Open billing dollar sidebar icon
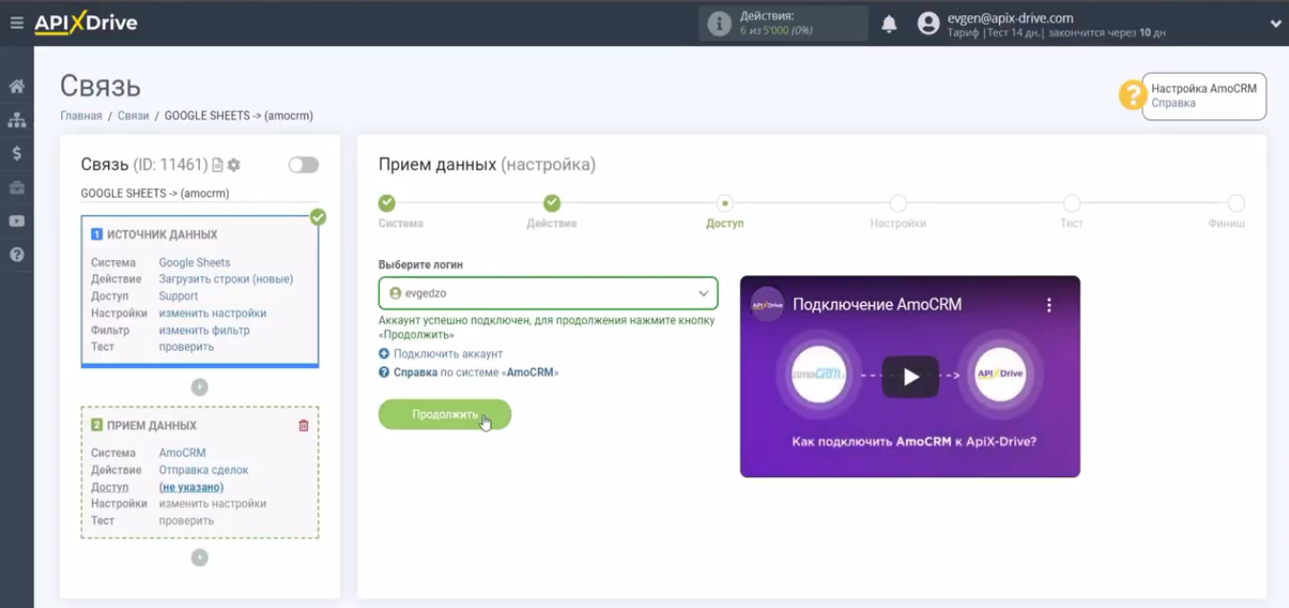Image resolution: width=1289 pixels, height=608 pixels. [16, 153]
